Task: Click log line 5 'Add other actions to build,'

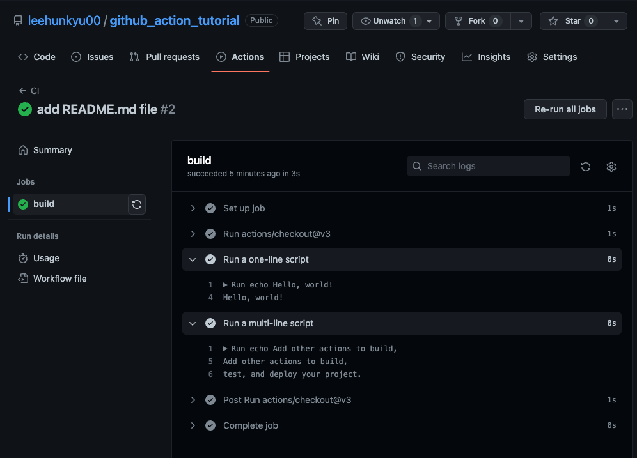Action: pos(285,362)
